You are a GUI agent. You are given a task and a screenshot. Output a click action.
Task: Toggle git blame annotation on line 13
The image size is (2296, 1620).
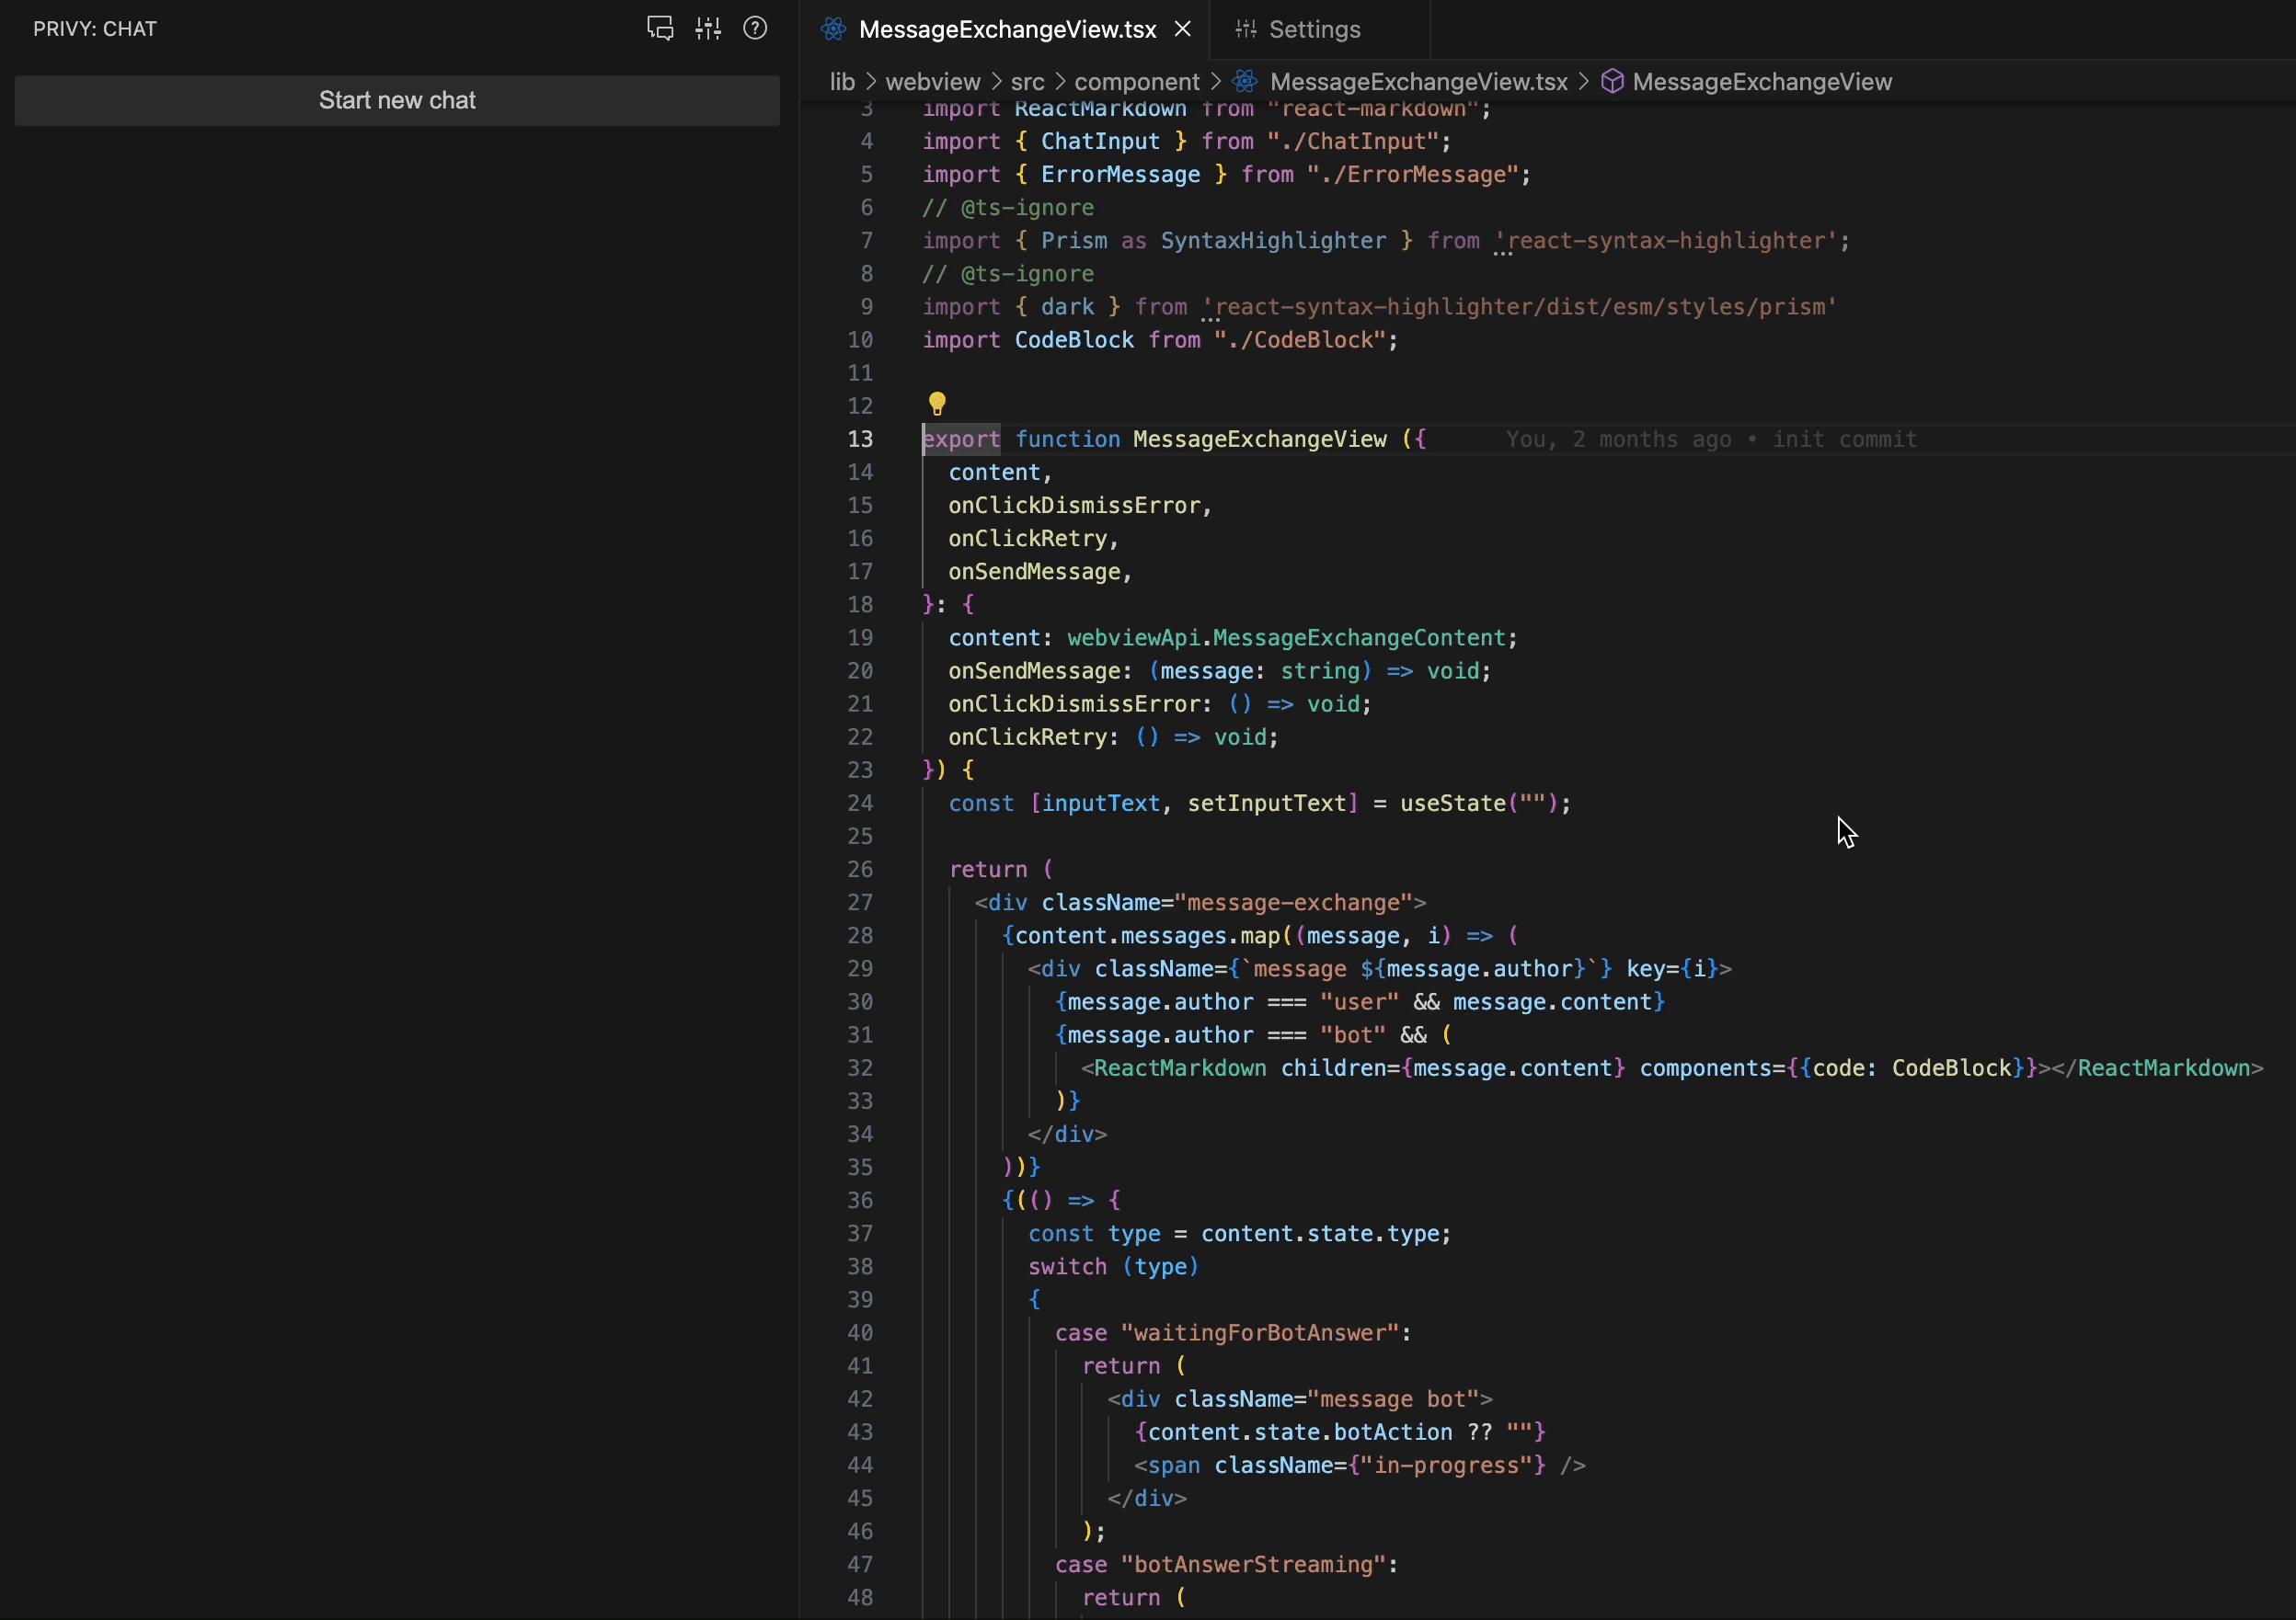pyautogui.click(x=1710, y=439)
